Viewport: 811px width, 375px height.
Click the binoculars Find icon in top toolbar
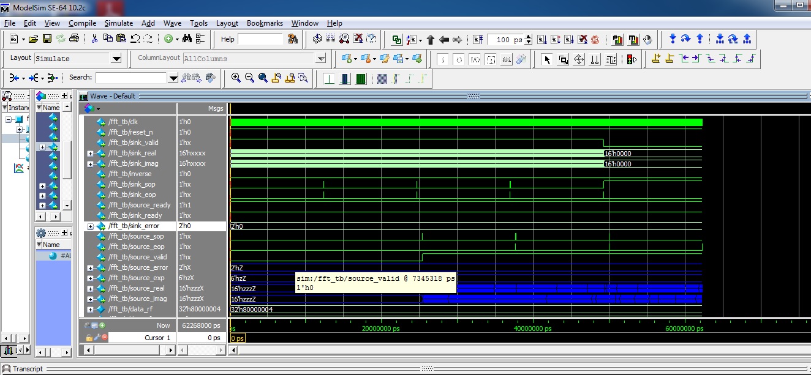tap(187, 39)
